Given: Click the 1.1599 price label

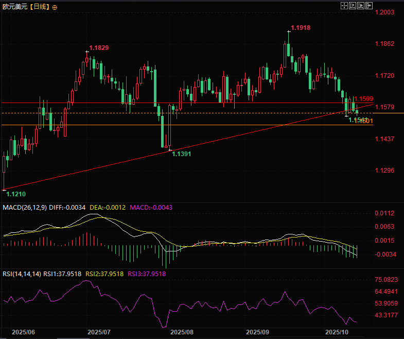Looking at the screenshot, I should coord(363,98).
